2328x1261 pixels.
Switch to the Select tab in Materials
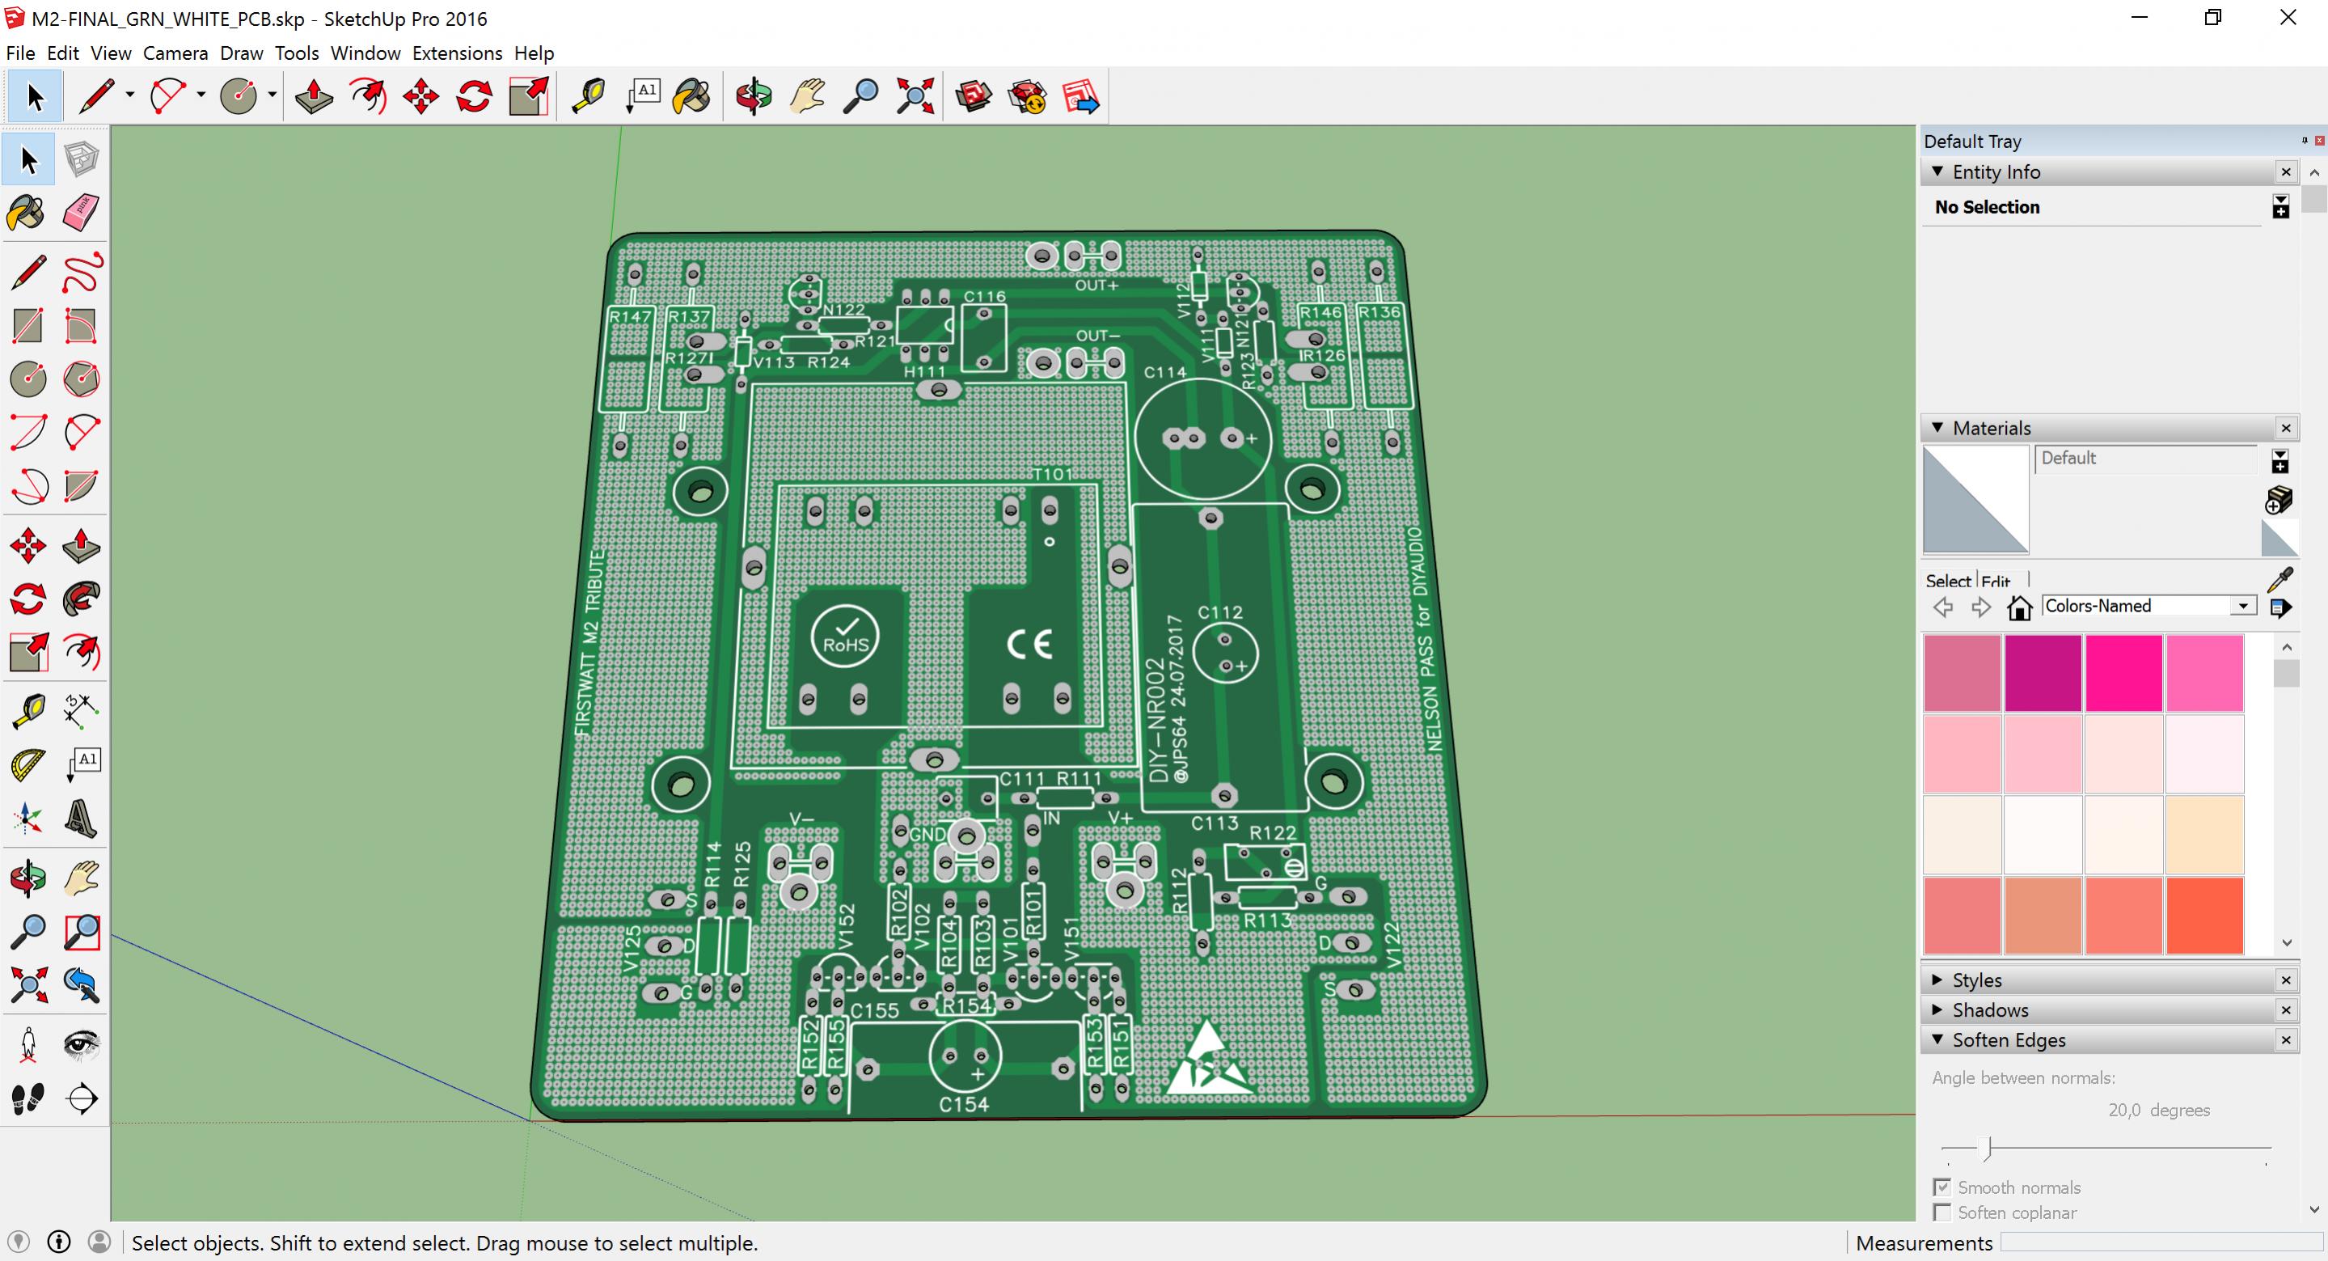(x=1947, y=582)
